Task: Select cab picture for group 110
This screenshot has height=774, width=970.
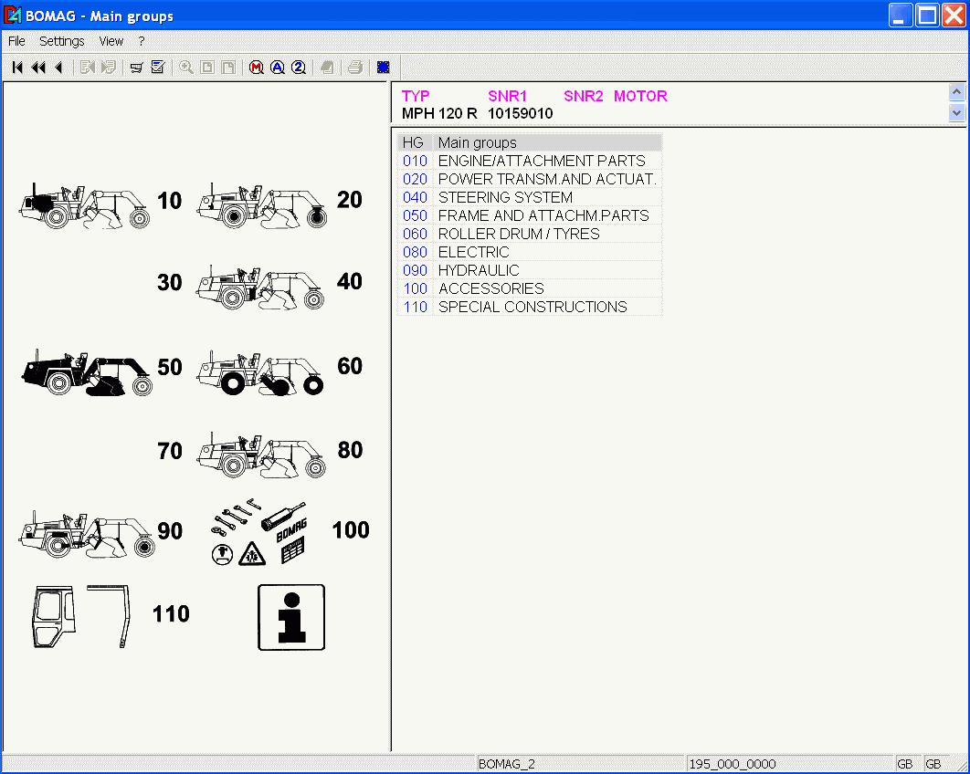Action: pyautogui.click(x=81, y=616)
